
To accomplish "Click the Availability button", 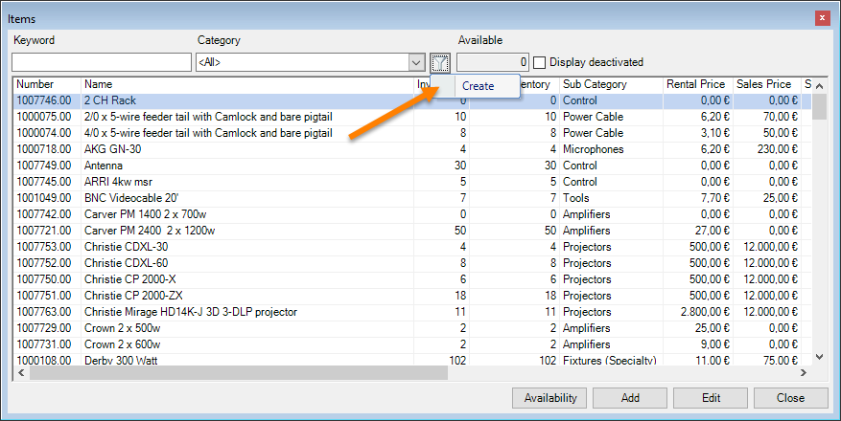I will (549, 398).
